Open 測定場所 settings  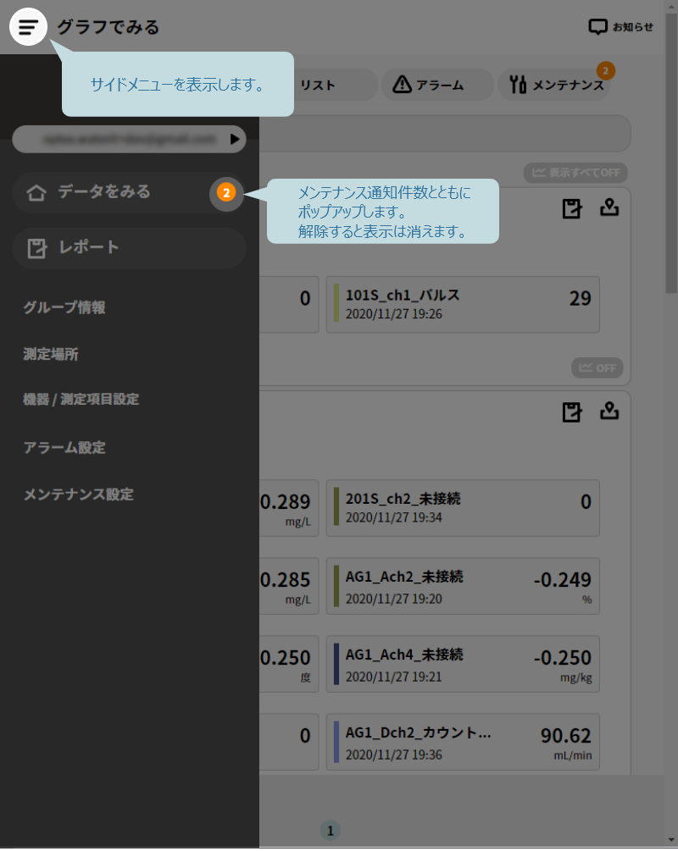pyautogui.click(x=51, y=354)
